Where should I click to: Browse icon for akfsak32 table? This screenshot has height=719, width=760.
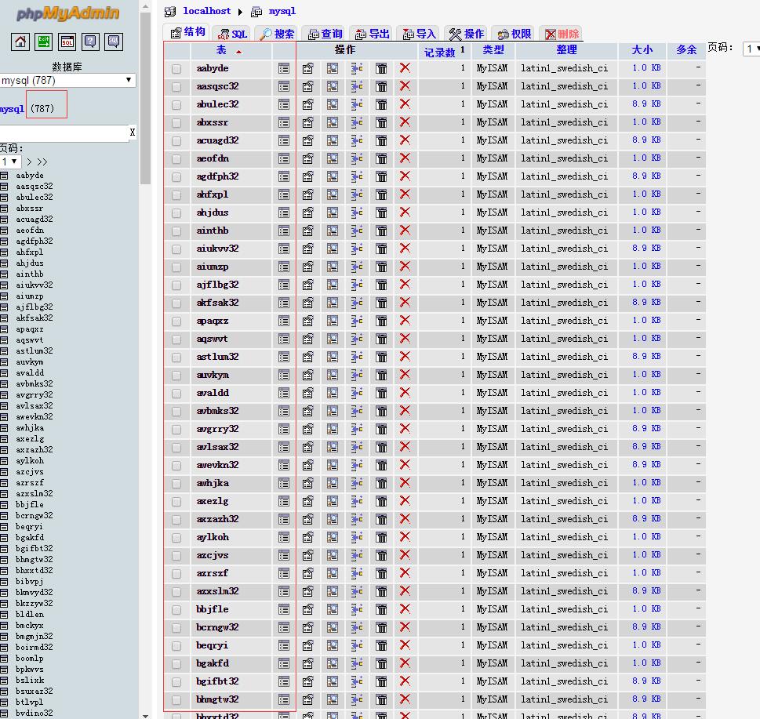pos(284,303)
